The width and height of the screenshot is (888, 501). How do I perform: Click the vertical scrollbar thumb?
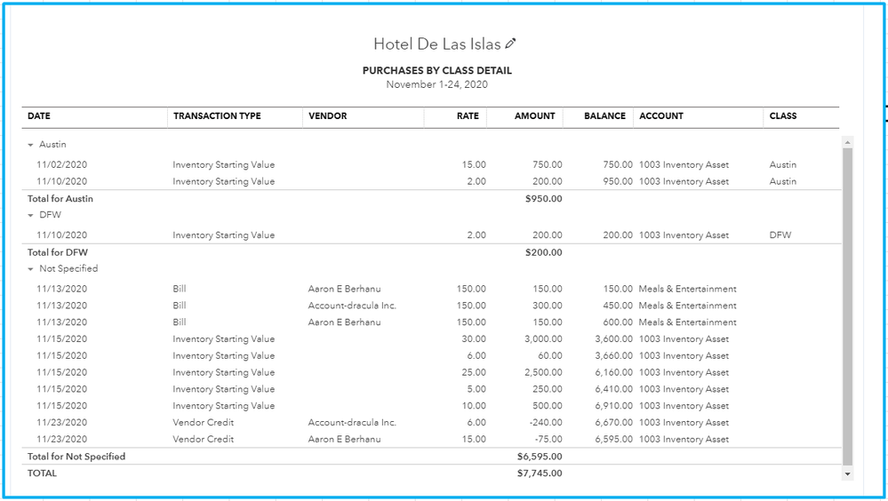coord(847,306)
